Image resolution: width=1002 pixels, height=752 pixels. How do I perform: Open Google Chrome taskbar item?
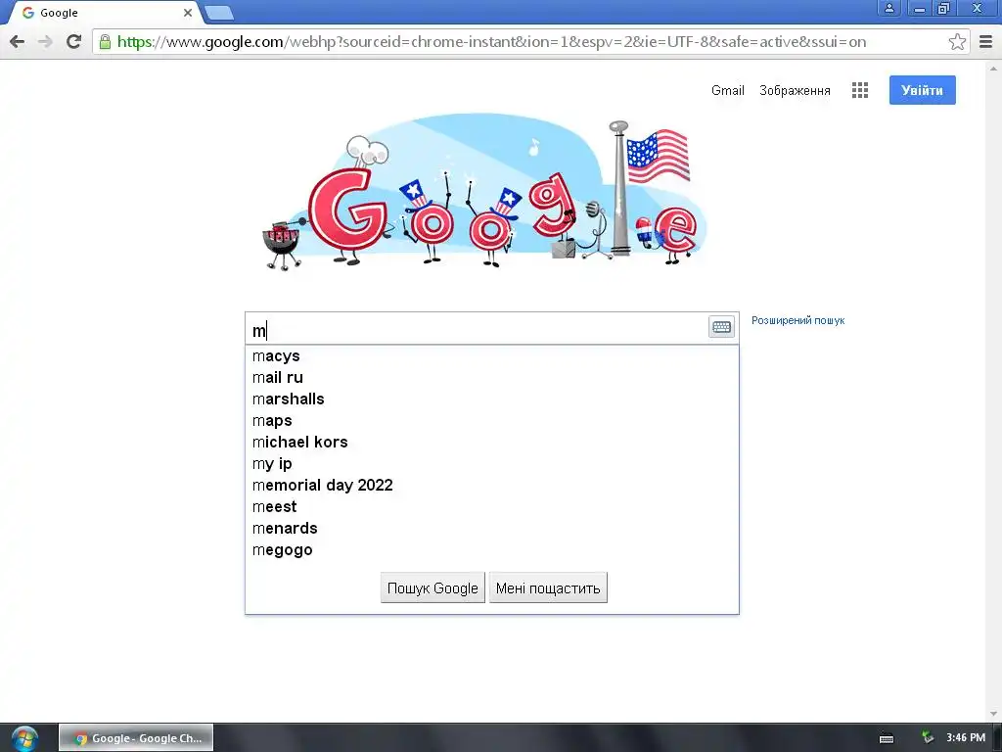click(x=136, y=738)
